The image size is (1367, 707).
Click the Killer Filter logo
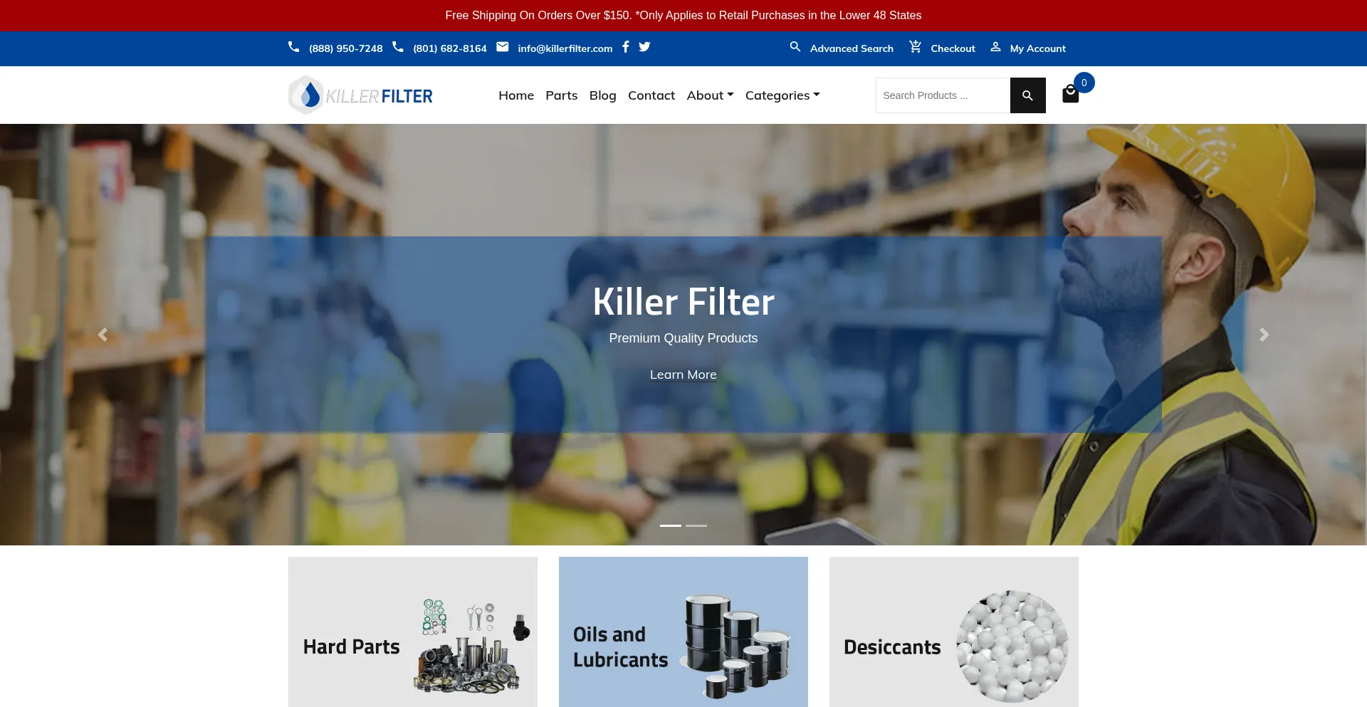(x=360, y=95)
